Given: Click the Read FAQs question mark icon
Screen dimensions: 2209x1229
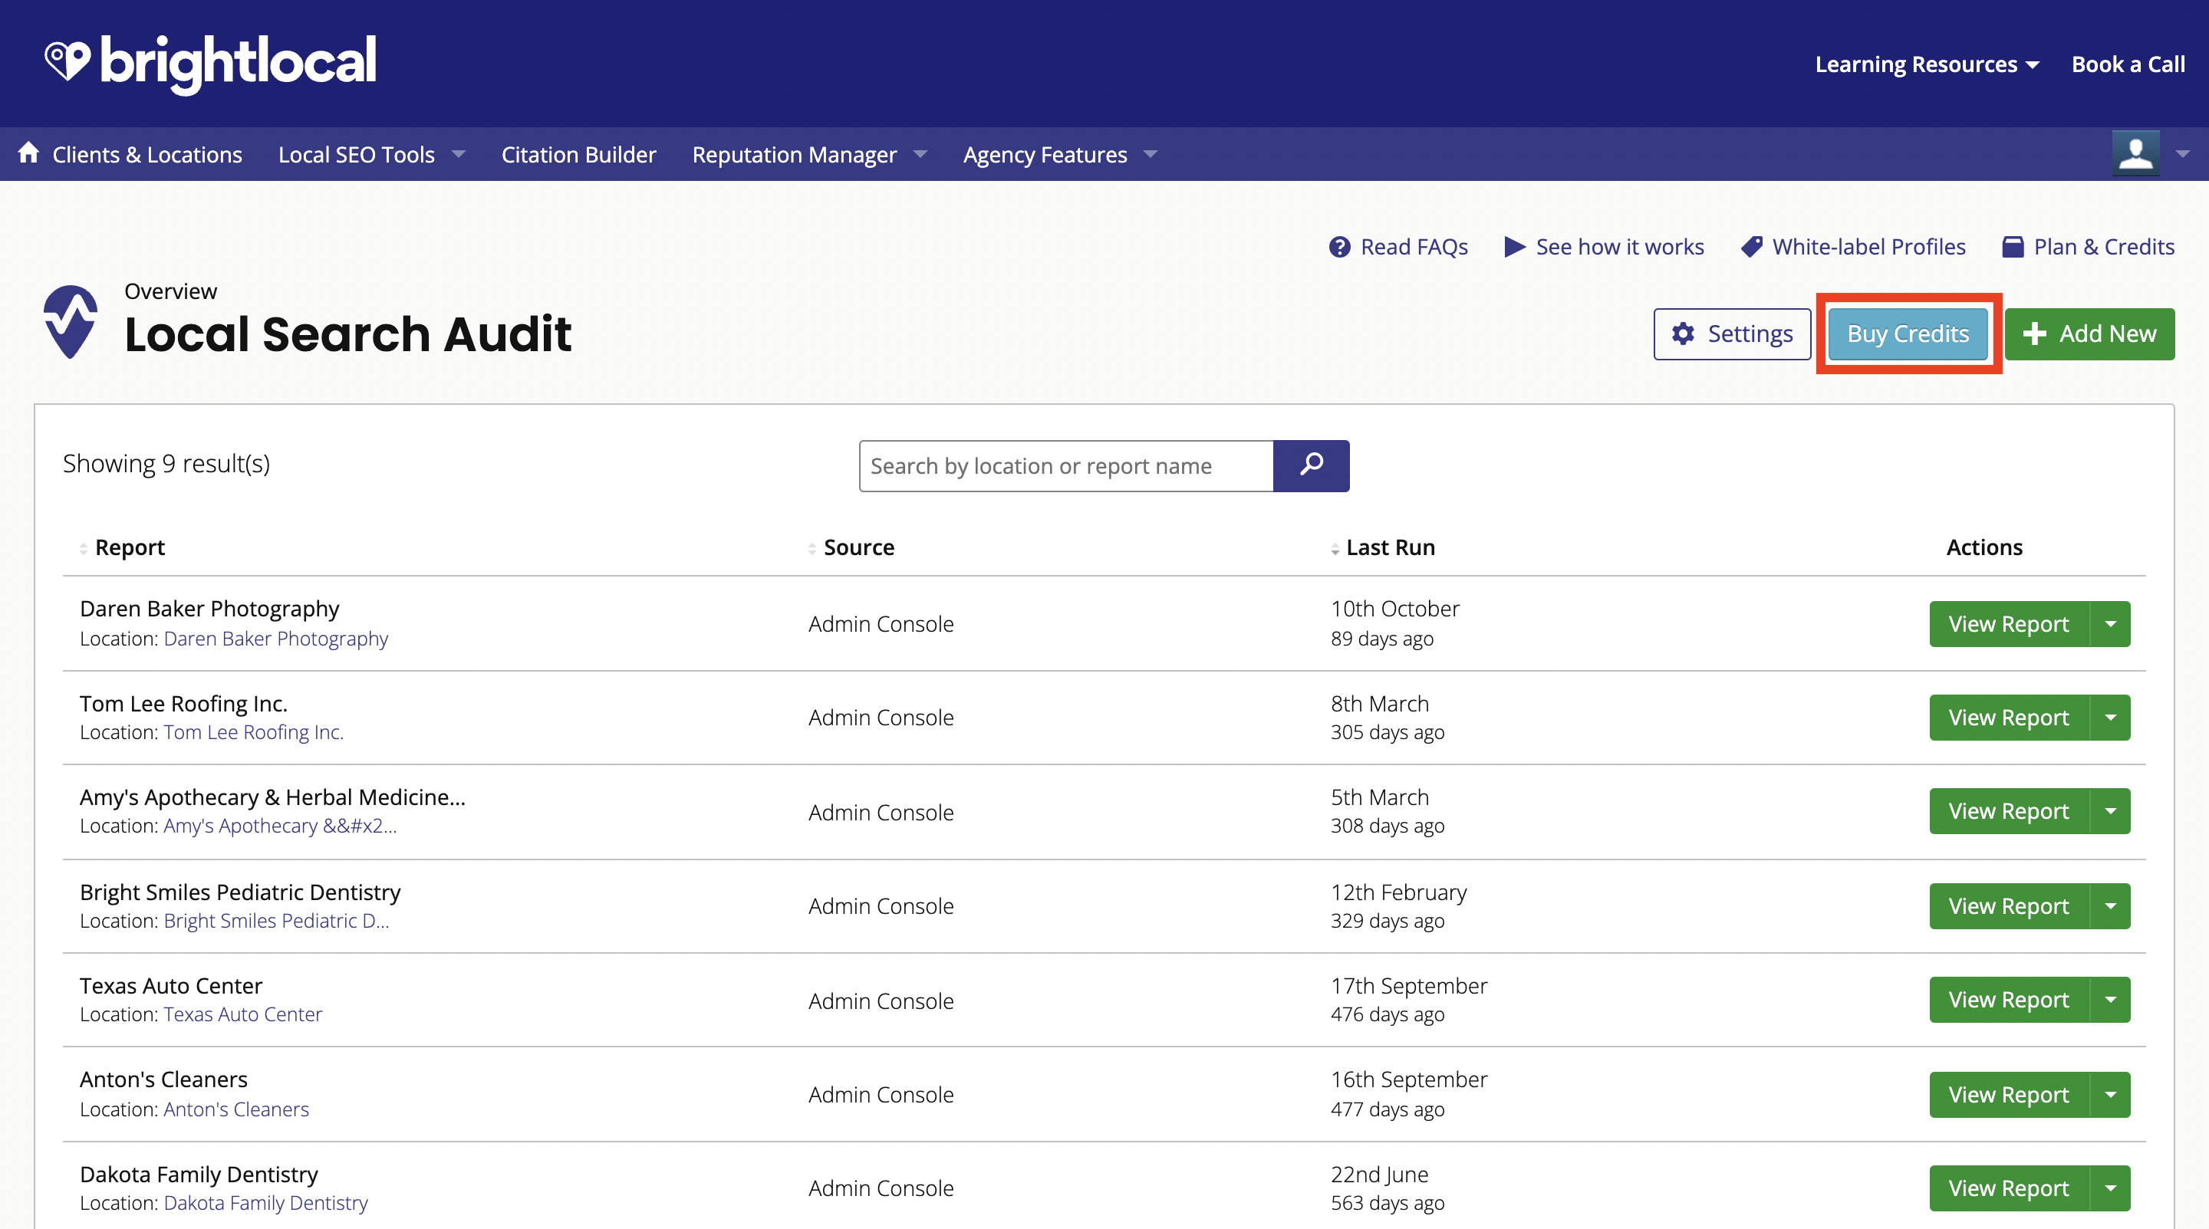Looking at the screenshot, I should (1339, 247).
